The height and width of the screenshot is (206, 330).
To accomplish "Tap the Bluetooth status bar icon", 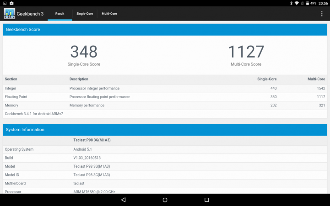I will point(291,3).
